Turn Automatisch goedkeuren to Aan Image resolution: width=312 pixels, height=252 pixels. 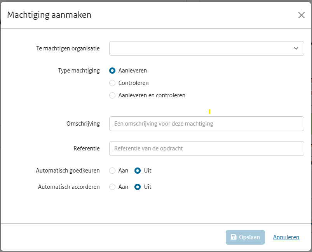pyautogui.click(x=112, y=171)
